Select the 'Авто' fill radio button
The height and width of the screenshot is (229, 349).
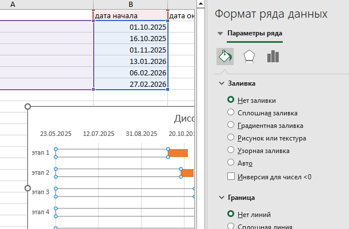pos(231,163)
